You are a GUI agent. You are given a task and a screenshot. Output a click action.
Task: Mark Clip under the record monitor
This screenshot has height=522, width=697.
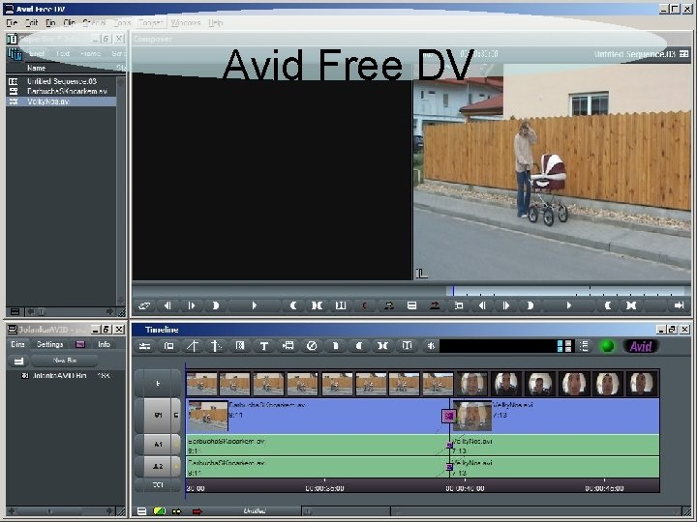point(631,305)
